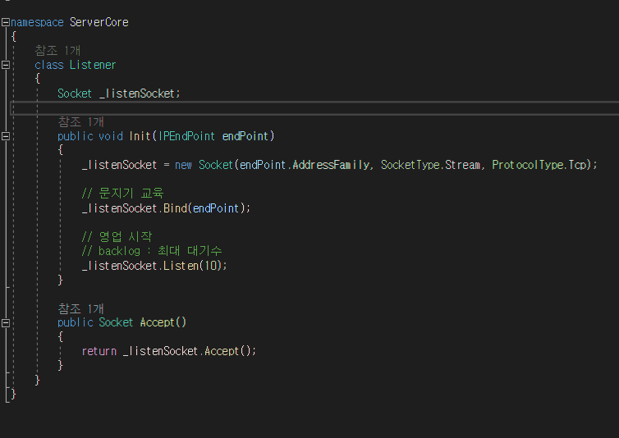
Task: Open references link above class Listener
Action: click(57, 51)
